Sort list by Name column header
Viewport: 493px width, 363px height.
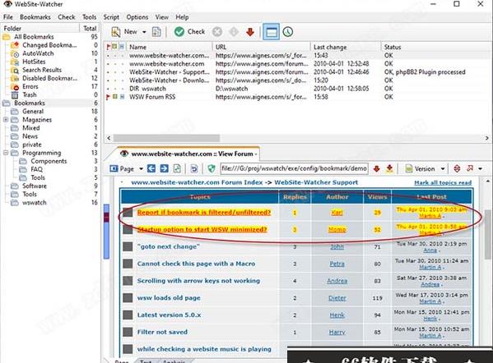click(170, 47)
